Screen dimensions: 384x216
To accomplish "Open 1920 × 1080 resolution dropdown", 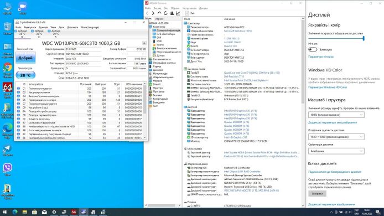I will pos(336,137).
